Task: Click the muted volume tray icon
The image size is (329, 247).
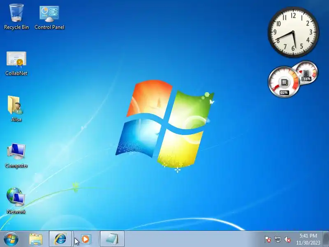Action: pos(287,239)
